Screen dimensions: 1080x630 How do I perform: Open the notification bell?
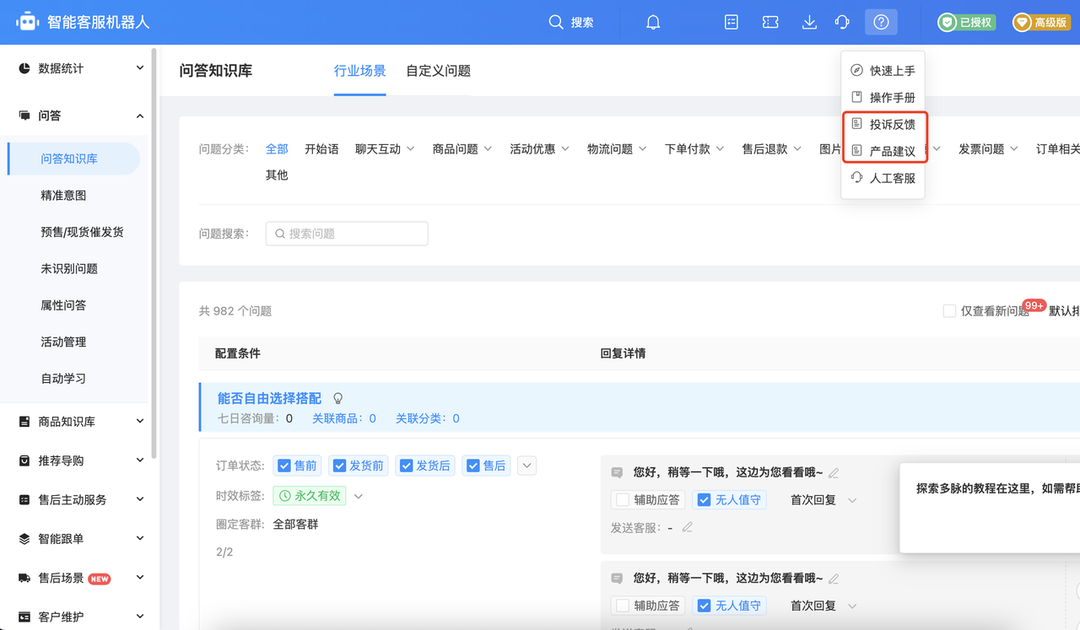tap(653, 23)
